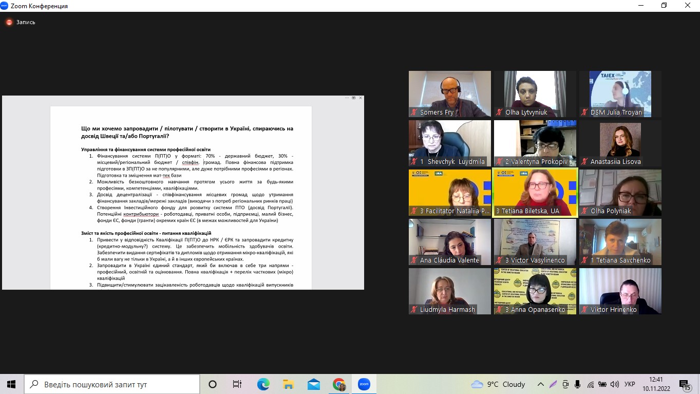Open File Explorer from the taskbar
700x394 pixels.
(288, 384)
